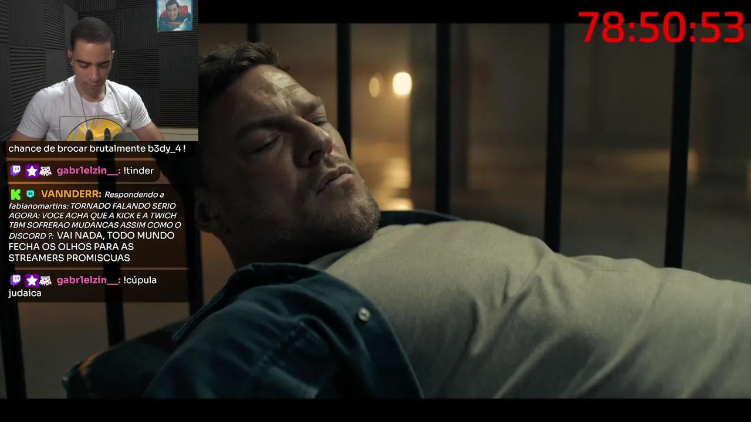Click the small teal badge before VANNDERR
The width and height of the screenshot is (751, 422).
point(31,194)
